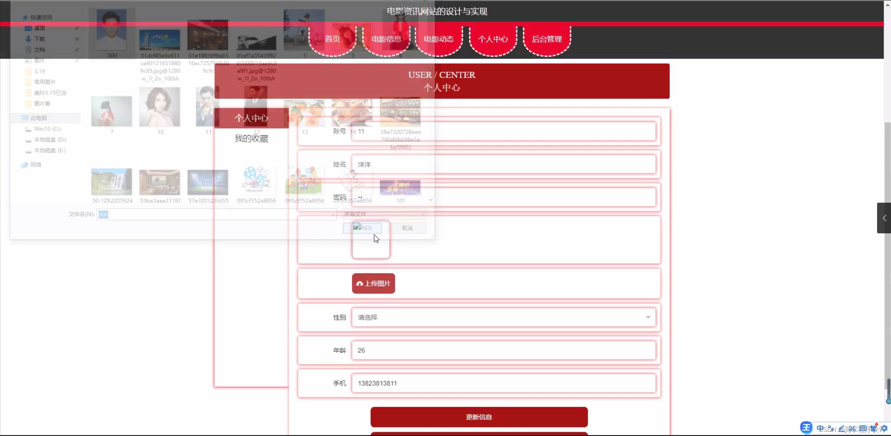
Task: Click the 取消 button in the dialog
Action: coord(408,228)
